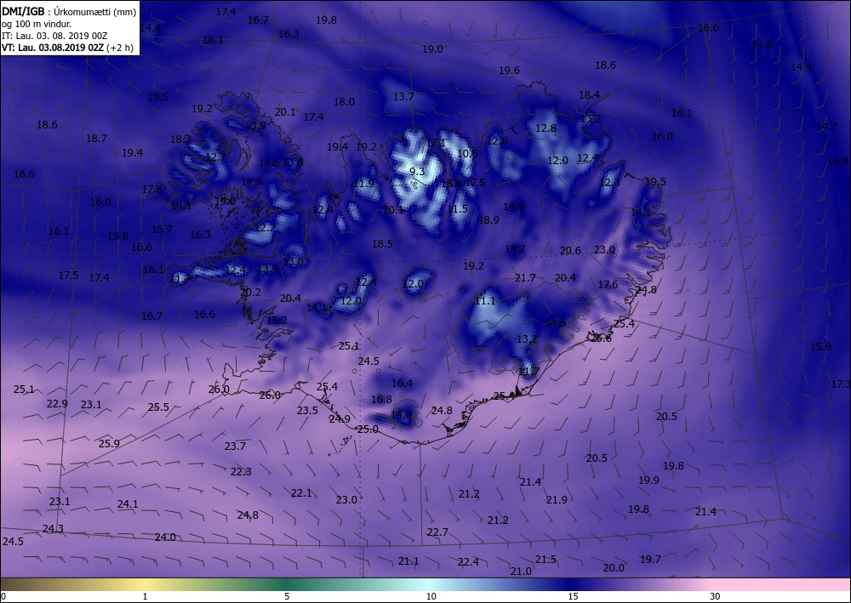Screen dimensions: 851x603
Task: Click the 11.9 value label
Action: tap(363, 184)
